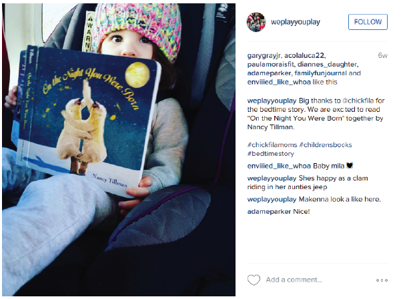This screenshot has width=405, height=299.
Task: Open enviiied_like_whoa on the Baby mila comment
Action: click(x=279, y=166)
